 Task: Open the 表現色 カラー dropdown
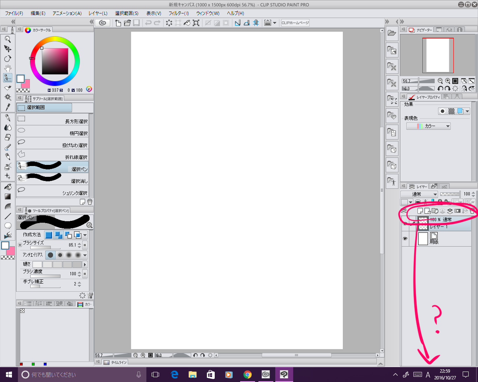(x=429, y=126)
